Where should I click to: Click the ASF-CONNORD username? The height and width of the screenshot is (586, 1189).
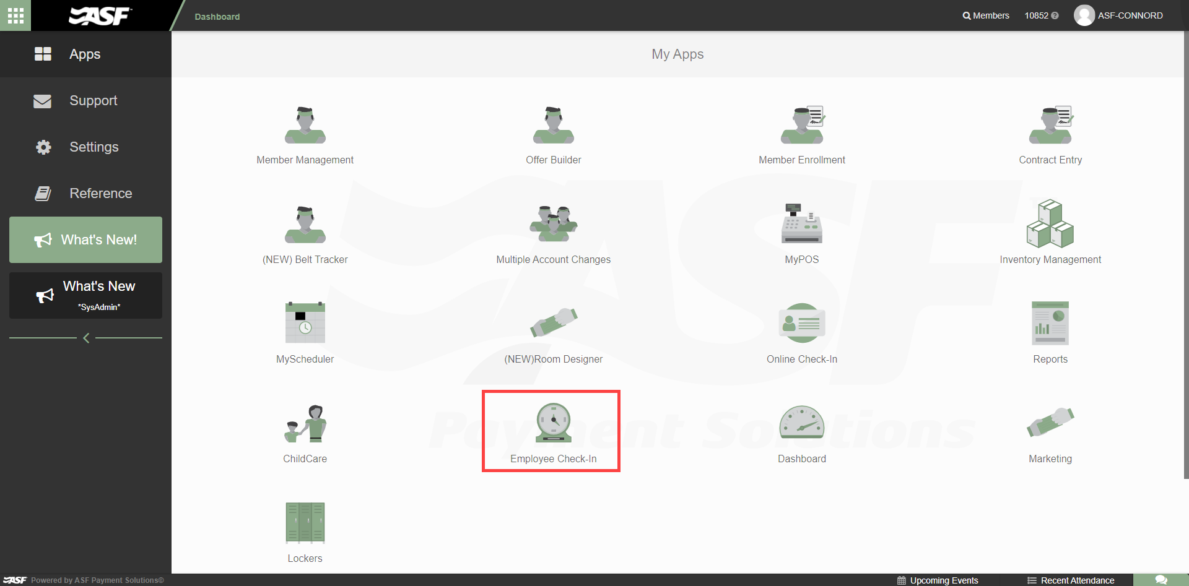[x=1130, y=15]
